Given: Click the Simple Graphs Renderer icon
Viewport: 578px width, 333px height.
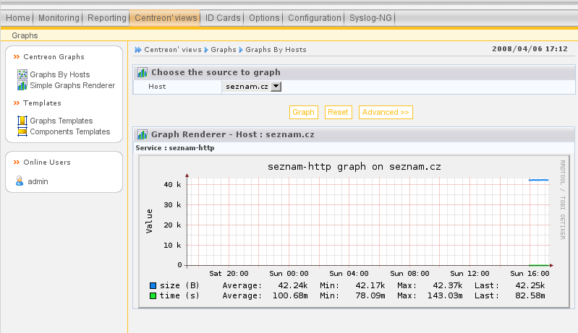Looking at the screenshot, I should (22, 85).
